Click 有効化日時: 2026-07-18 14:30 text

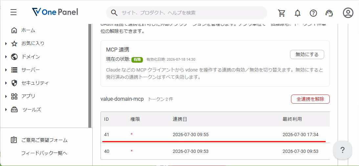[171, 59]
